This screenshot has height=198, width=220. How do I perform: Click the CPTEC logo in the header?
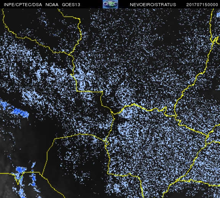pos(110,4)
